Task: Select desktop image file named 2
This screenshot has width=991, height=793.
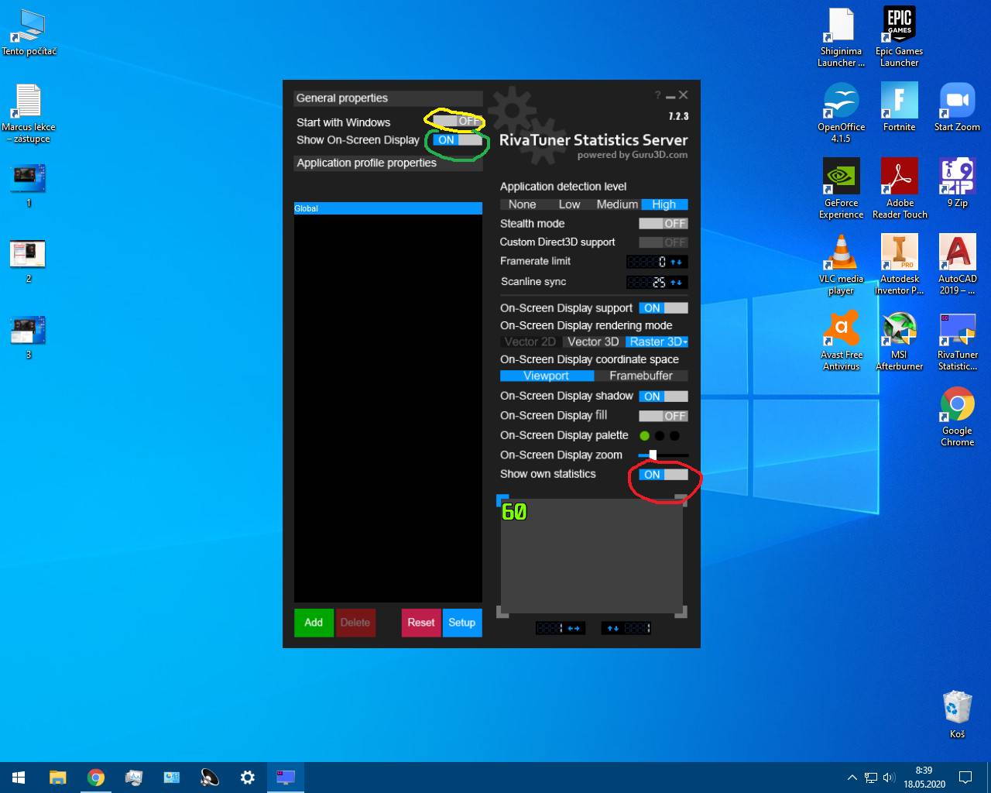Action: coord(29,261)
